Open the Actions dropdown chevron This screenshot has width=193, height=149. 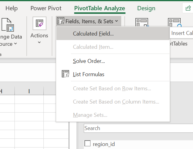pyautogui.click(x=39, y=42)
